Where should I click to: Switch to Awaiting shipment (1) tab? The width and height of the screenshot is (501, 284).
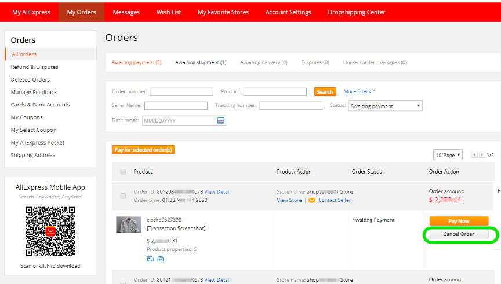201,62
